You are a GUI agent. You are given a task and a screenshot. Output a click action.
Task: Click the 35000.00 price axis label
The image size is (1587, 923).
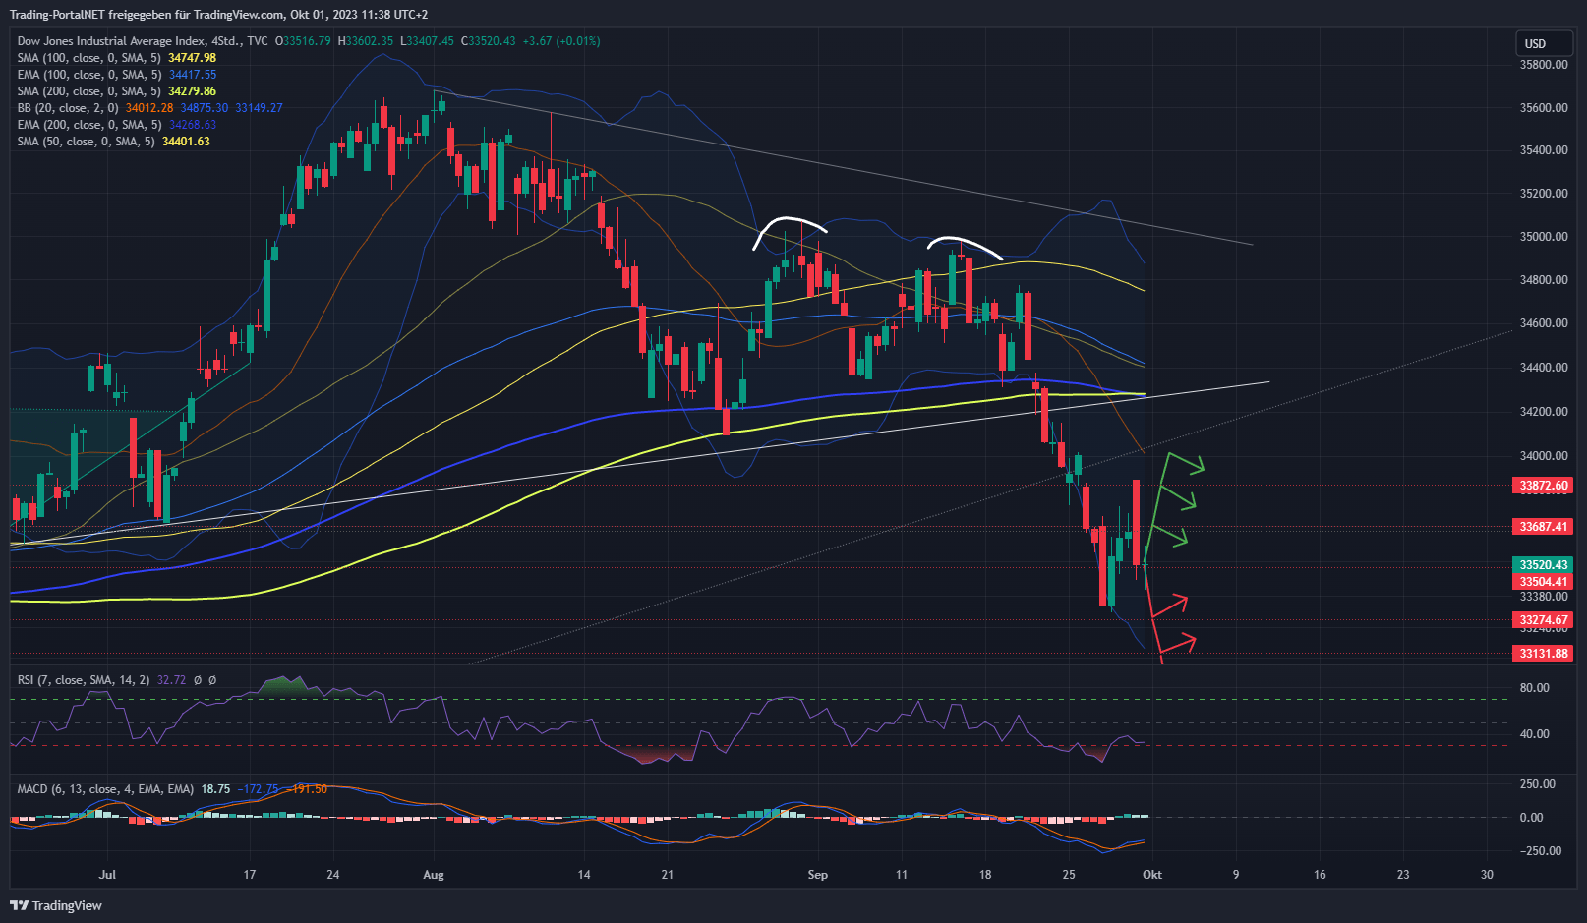pos(1544,237)
